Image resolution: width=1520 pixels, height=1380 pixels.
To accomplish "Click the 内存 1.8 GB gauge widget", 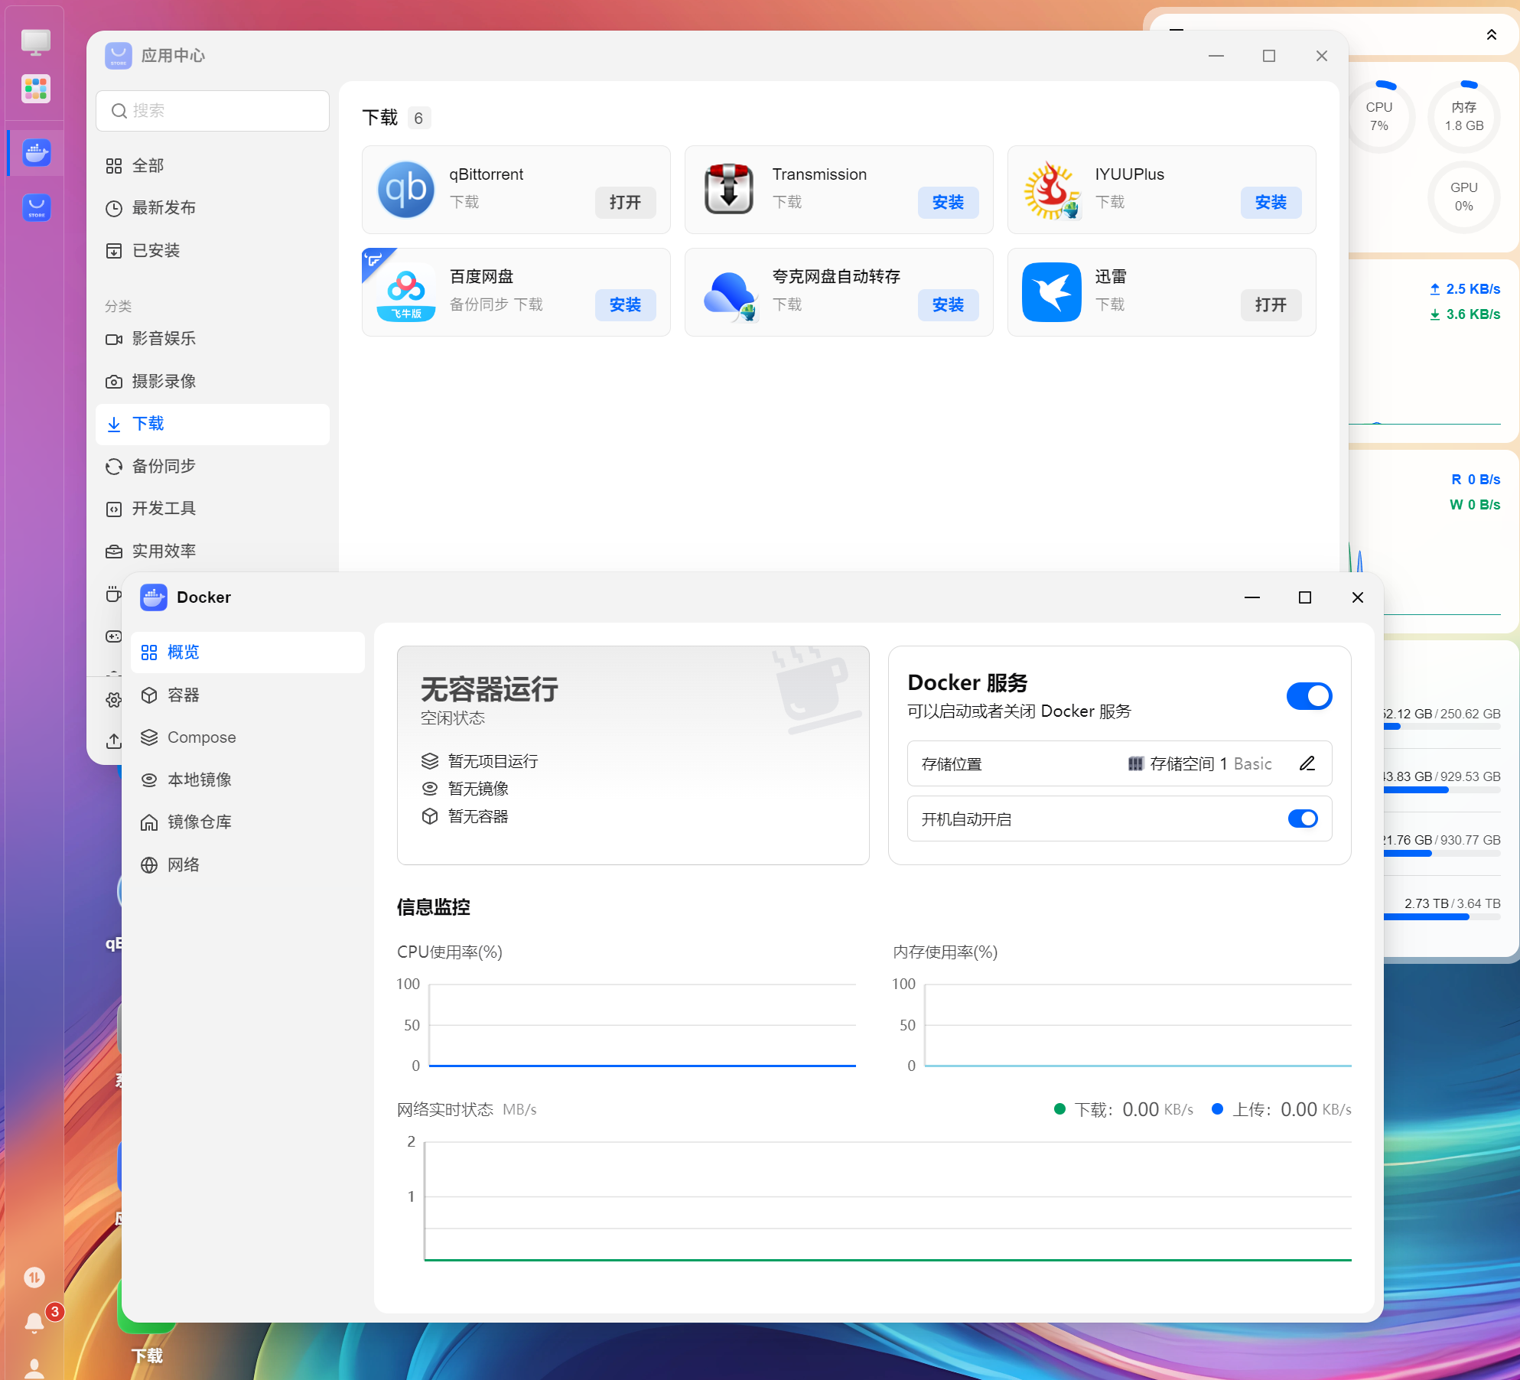I will pyautogui.click(x=1463, y=116).
